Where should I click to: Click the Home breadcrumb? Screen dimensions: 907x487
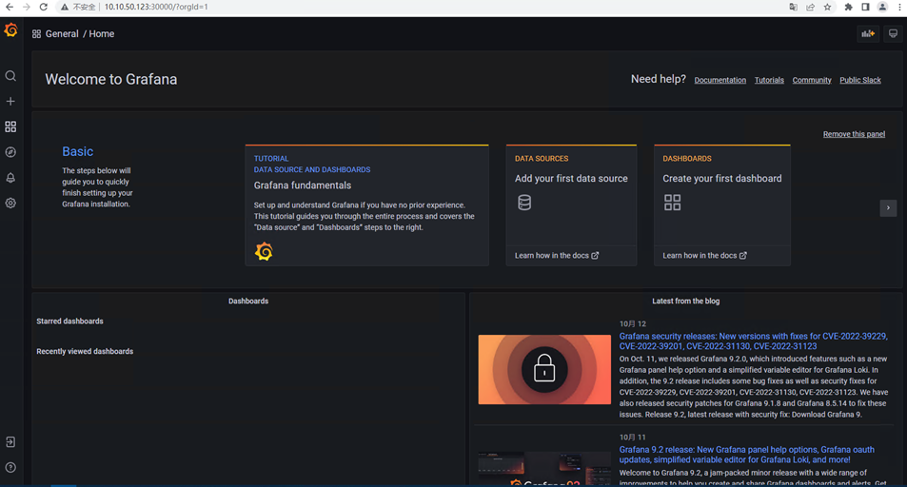click(x=102, y=34)
